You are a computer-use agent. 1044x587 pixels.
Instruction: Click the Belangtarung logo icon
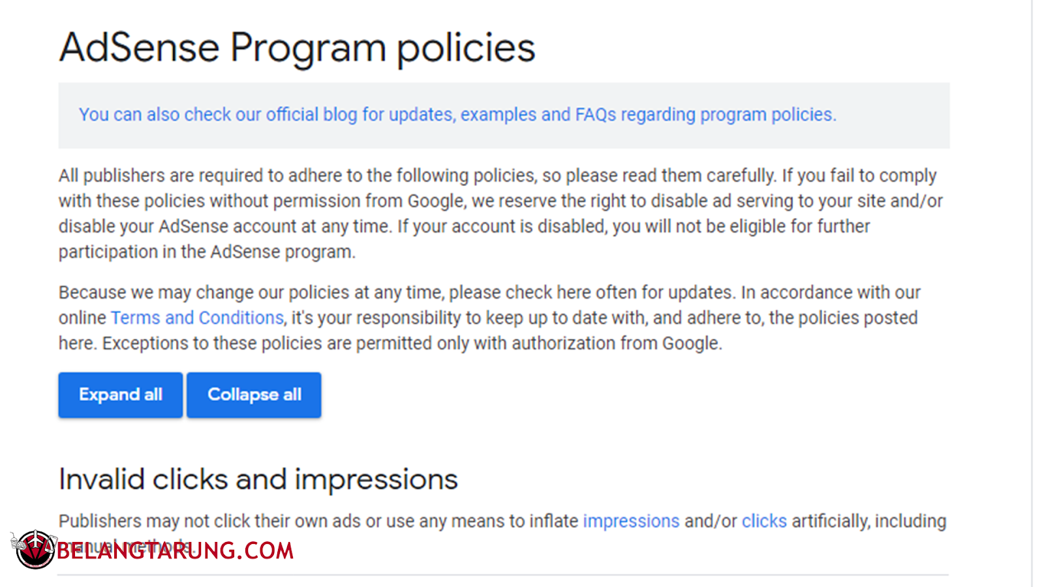(x=34, y=549)
